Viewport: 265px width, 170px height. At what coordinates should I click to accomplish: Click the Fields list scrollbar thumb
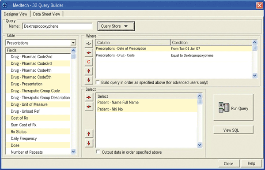tap(73, 56)
